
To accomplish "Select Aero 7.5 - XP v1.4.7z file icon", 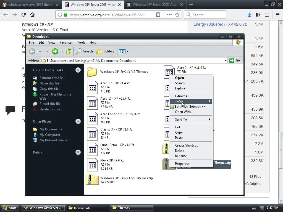I will point(92,88).
